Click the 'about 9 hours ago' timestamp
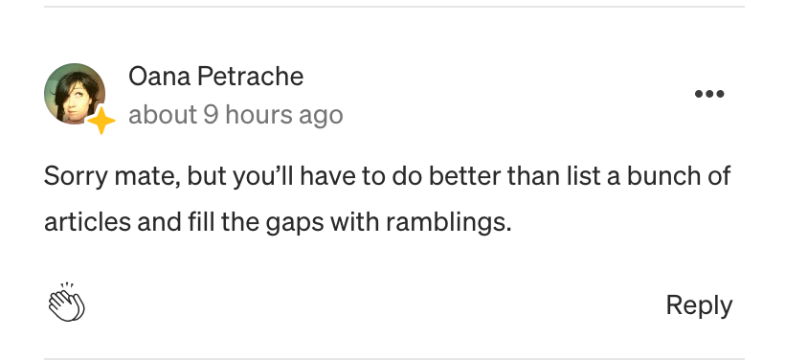The height and width of the screenshot is (360, 785). click(235, 115)
